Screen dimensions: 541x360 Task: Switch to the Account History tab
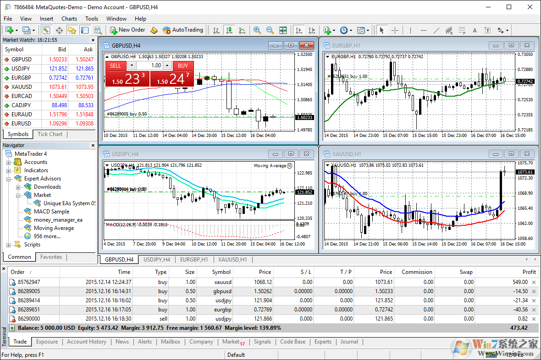(x=87, y=342)
